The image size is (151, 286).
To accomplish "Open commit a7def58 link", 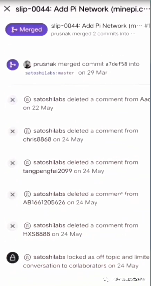I will [x=116, y=64].
